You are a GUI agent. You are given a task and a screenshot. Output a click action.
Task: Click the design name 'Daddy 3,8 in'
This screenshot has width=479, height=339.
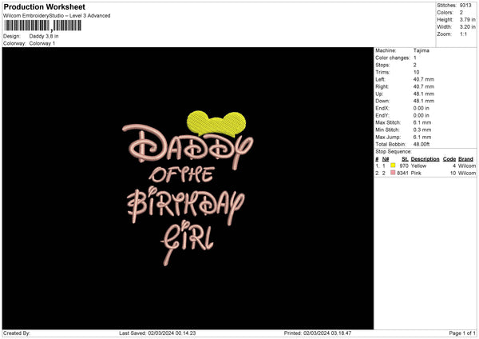(44, 36)
